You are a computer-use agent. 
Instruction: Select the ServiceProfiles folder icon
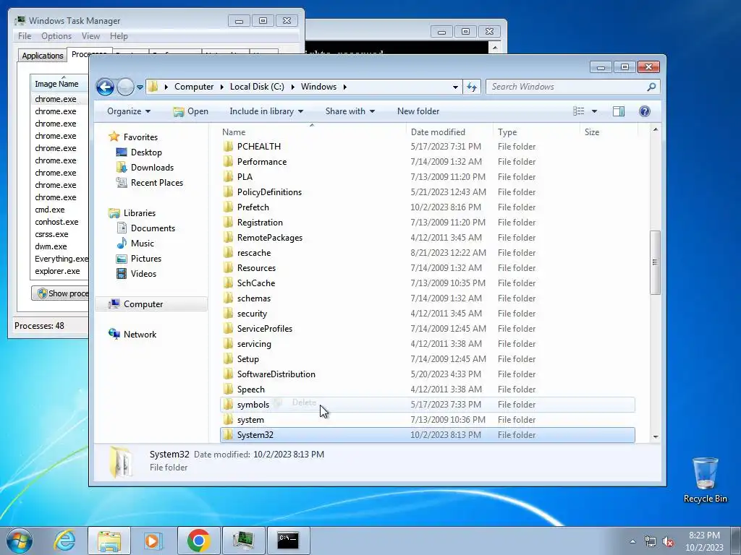click(x=228, y=329)
